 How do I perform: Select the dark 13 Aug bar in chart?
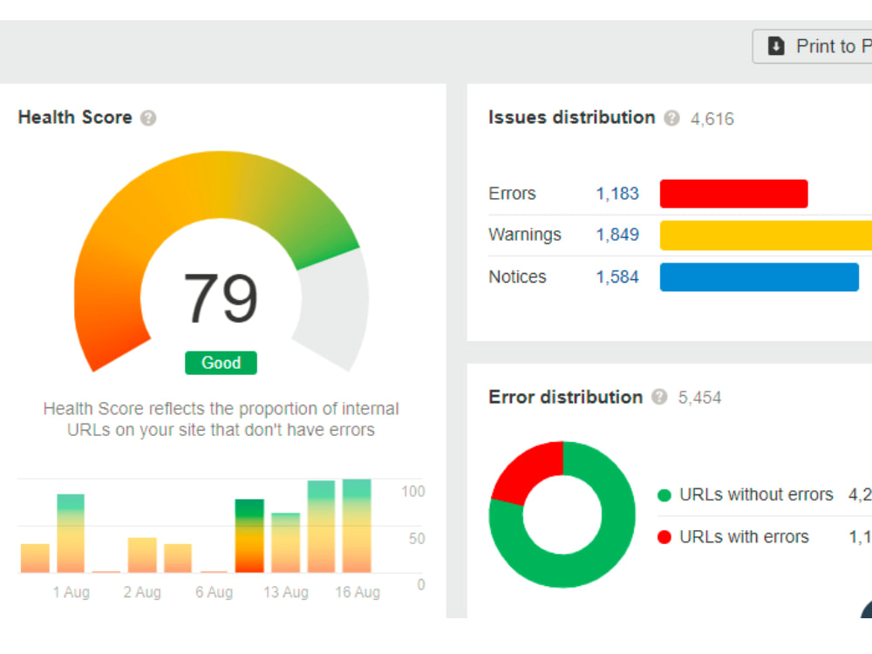tap(249, 536)
